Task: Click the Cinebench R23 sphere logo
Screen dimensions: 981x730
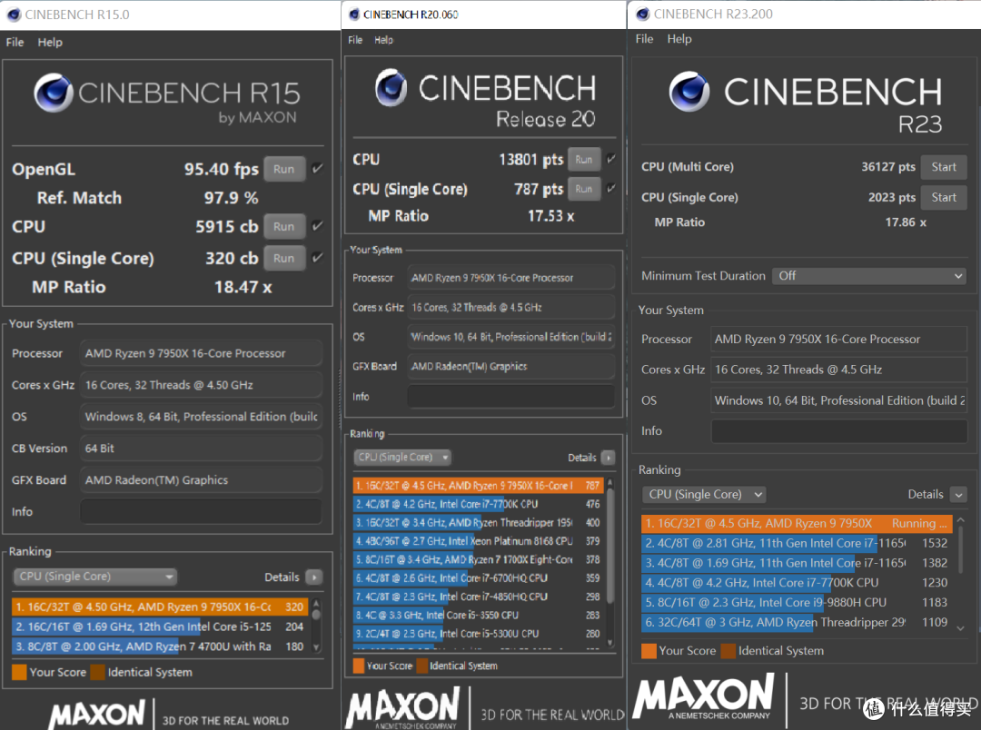Action: [x=689, y=92]
